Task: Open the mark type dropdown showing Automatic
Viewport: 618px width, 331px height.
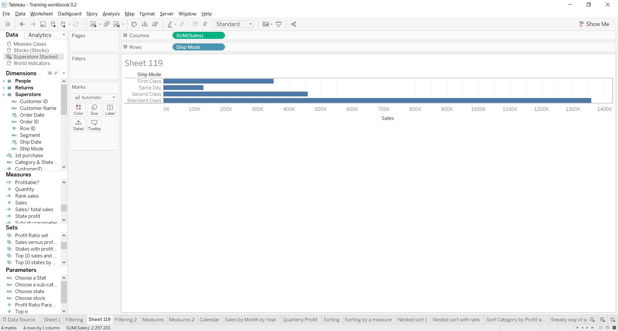Action: tap(114, 97)
